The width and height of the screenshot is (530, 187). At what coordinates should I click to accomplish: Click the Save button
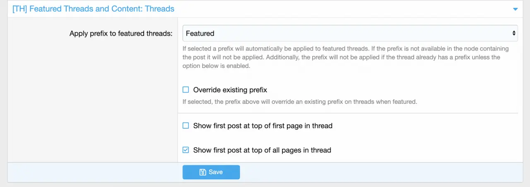tap(211, 172)
